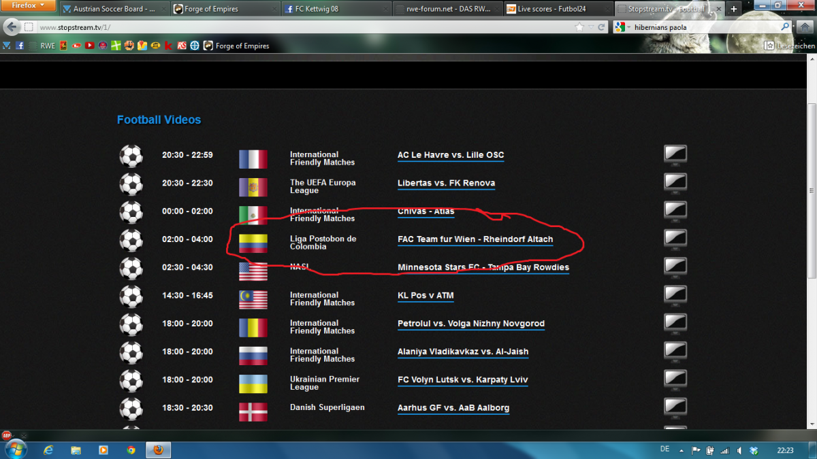Click Malaysian flag beside KL Pos v ATM
Screen dimensions: 817x459
coord(253,300)
